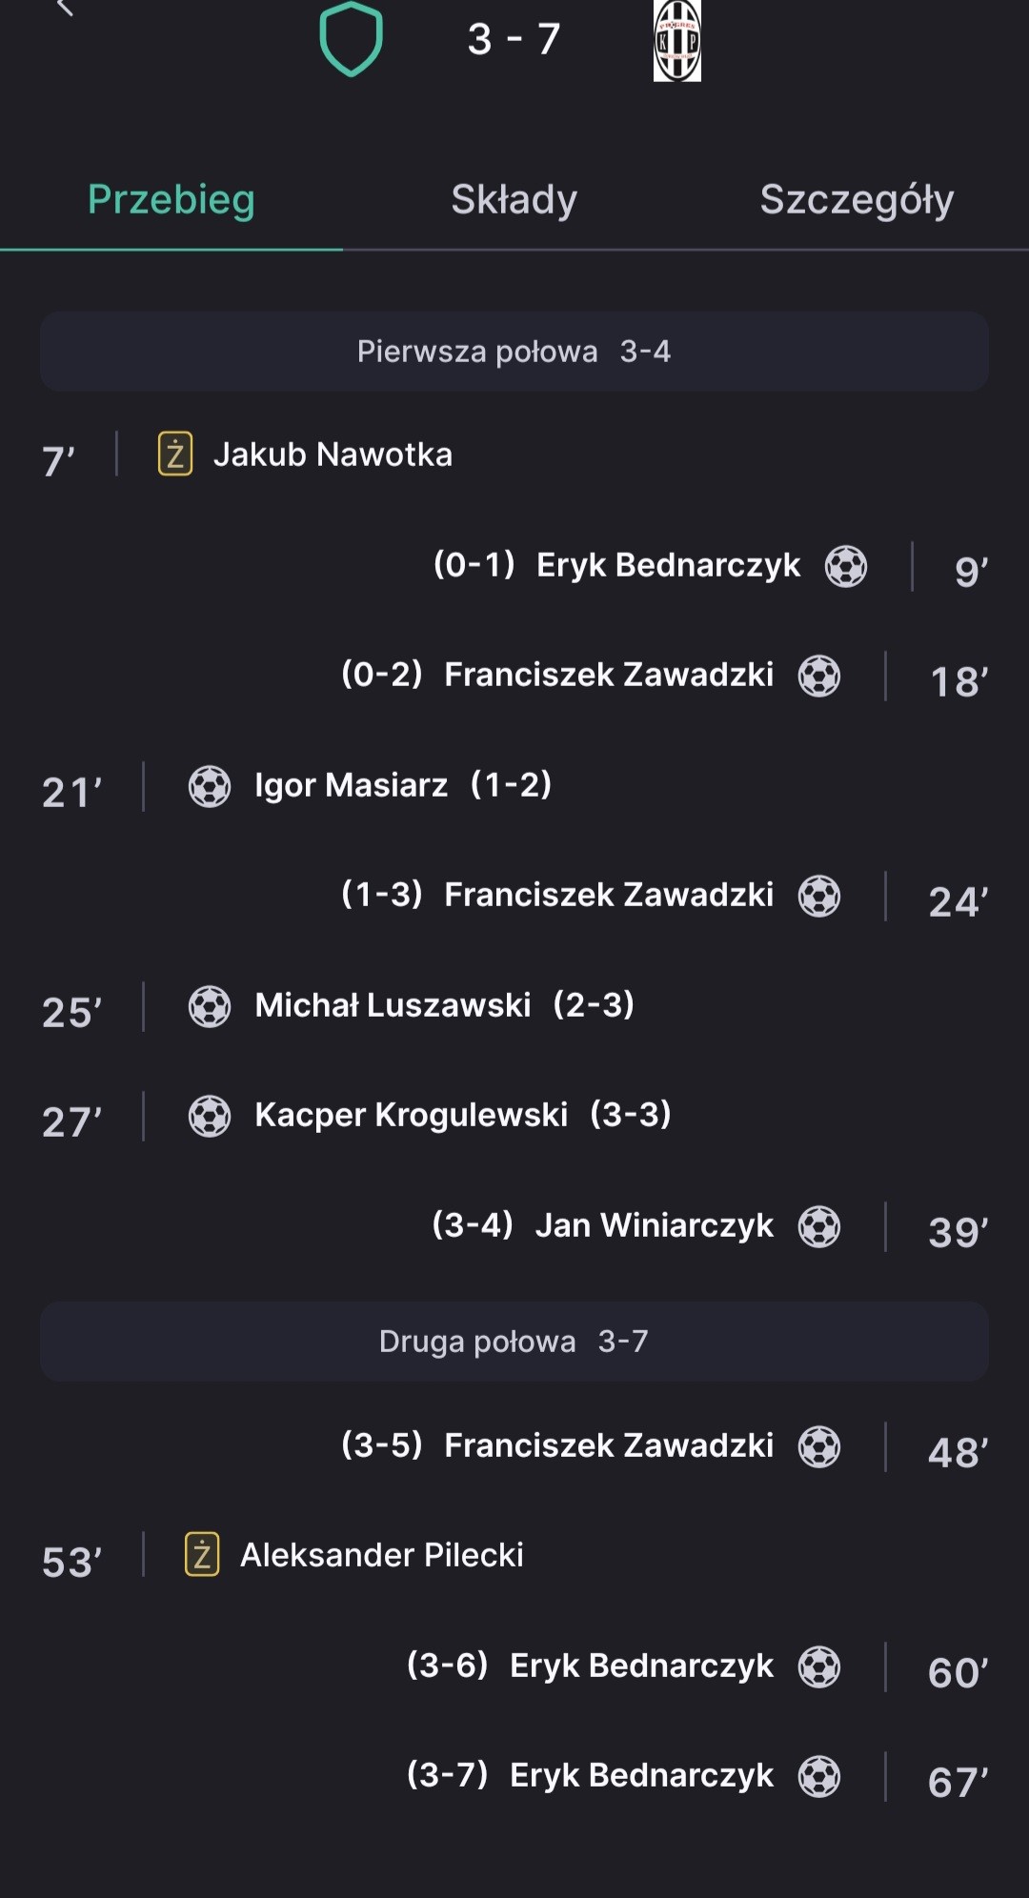Open player Kacper Krogulewski
This screenshot has height=1898, width=1029.
coord(412,1115)
